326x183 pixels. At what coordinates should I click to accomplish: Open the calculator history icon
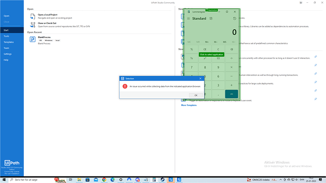coord(234,18)
